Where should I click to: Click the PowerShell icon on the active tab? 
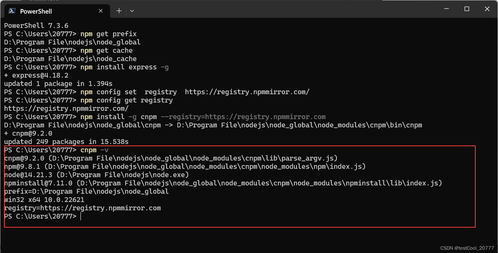[12, 11]
